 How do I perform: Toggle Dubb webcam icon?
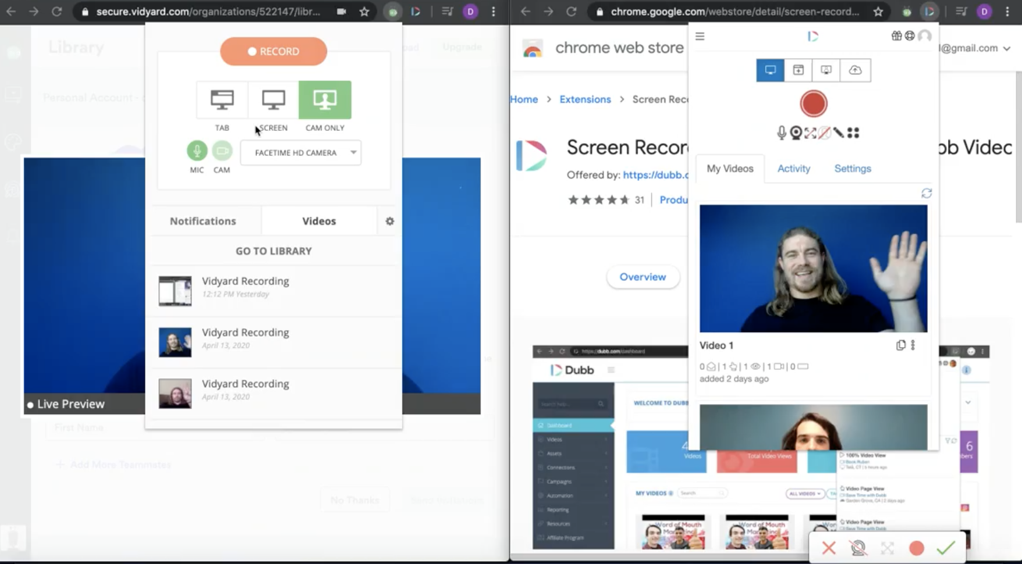[x=796, y=133]
